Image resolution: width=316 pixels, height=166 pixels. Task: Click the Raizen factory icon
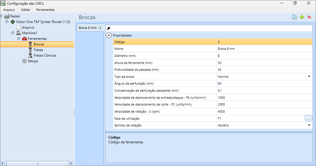tap(7, 16)
